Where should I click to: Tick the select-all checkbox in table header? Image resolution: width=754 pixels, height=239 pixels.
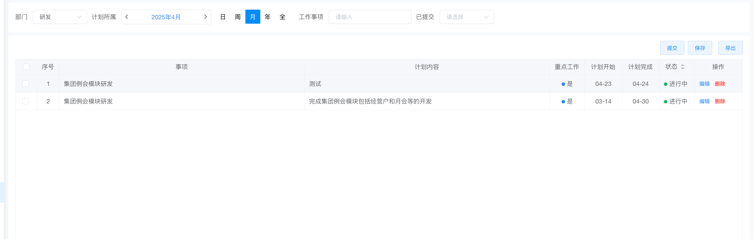click(x=26, y=67)
